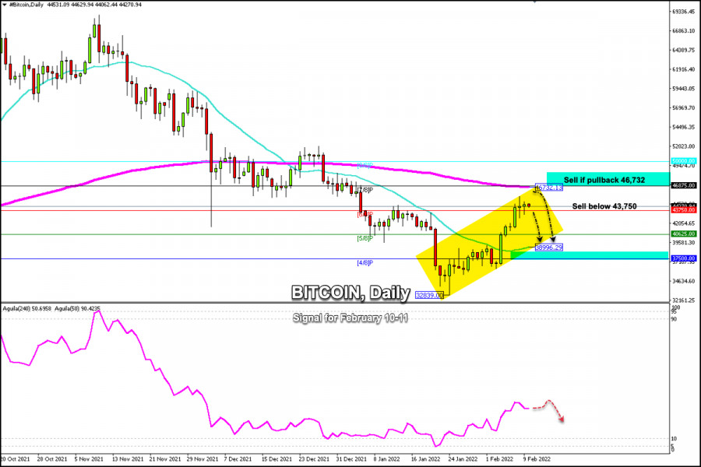The image size is (701, 467).
Task: Click the 66863.10 price axis value
Action: tap(684, 31)
